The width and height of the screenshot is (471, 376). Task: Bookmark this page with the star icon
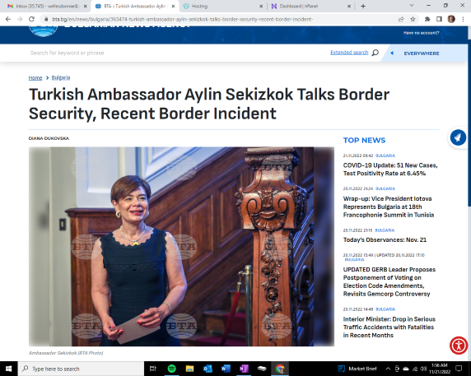pos(413,19)
